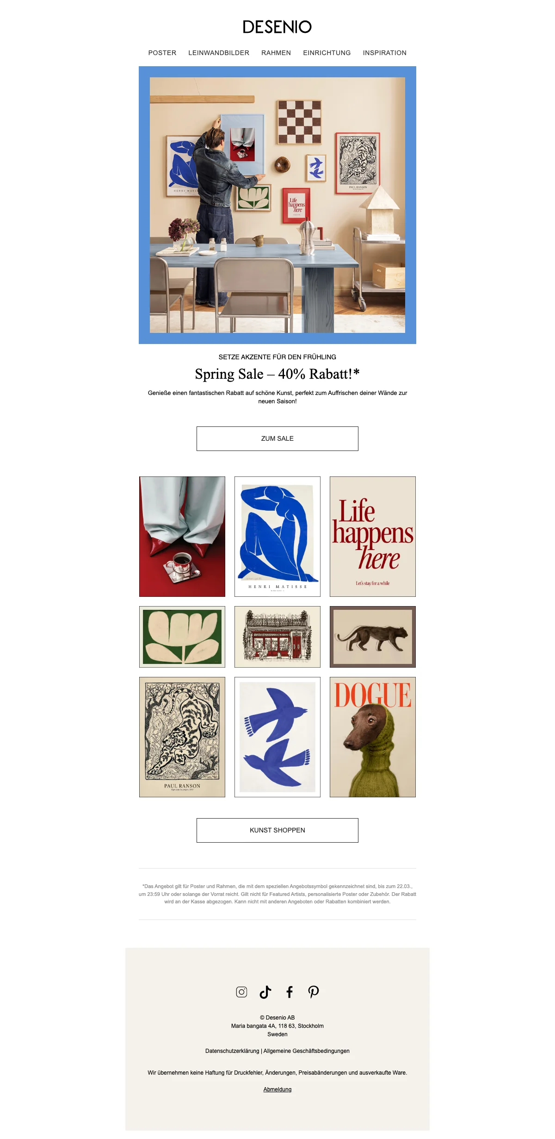
Task: Open the Datenschutzerklärung link
Action: coord(232,1051)
